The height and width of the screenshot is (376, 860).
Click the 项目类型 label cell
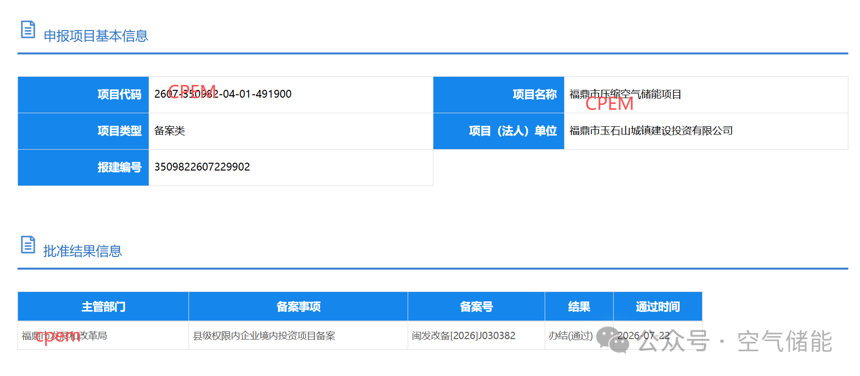[x=83, y=131]
